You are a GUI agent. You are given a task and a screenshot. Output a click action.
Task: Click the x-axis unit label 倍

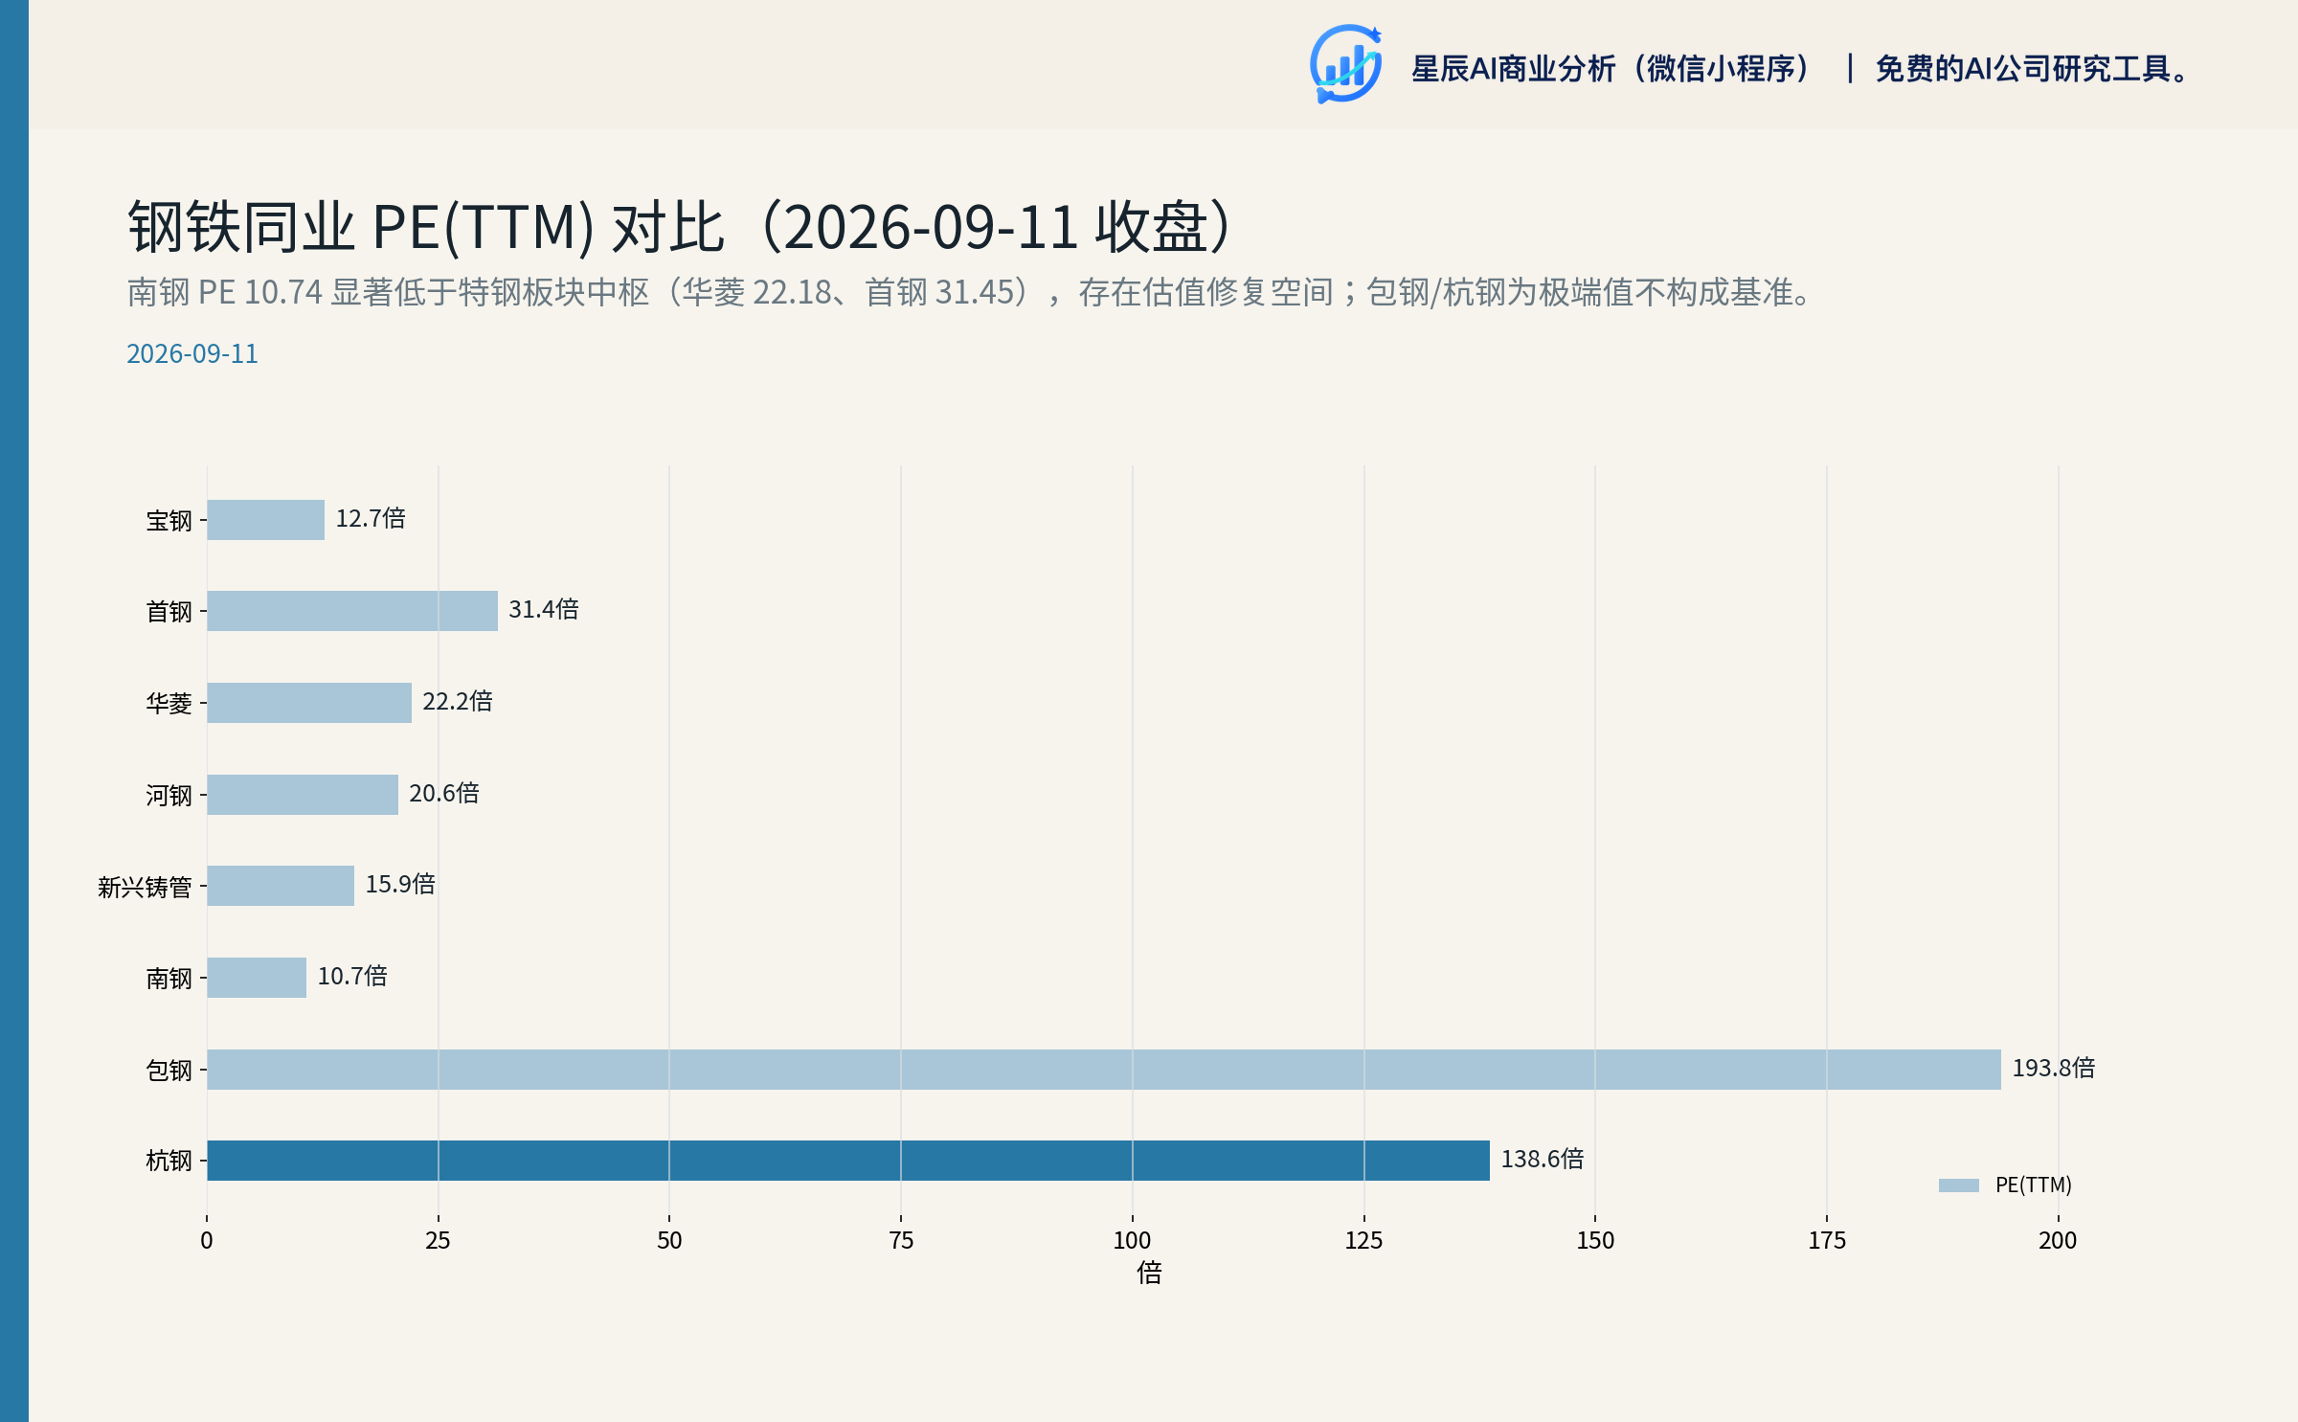pyautogui.click(x=1149, y=1273)
